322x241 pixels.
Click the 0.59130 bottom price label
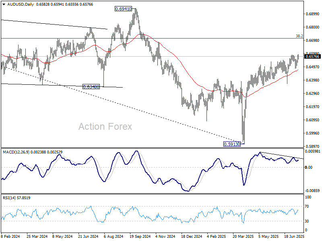[x=232, y=144]
